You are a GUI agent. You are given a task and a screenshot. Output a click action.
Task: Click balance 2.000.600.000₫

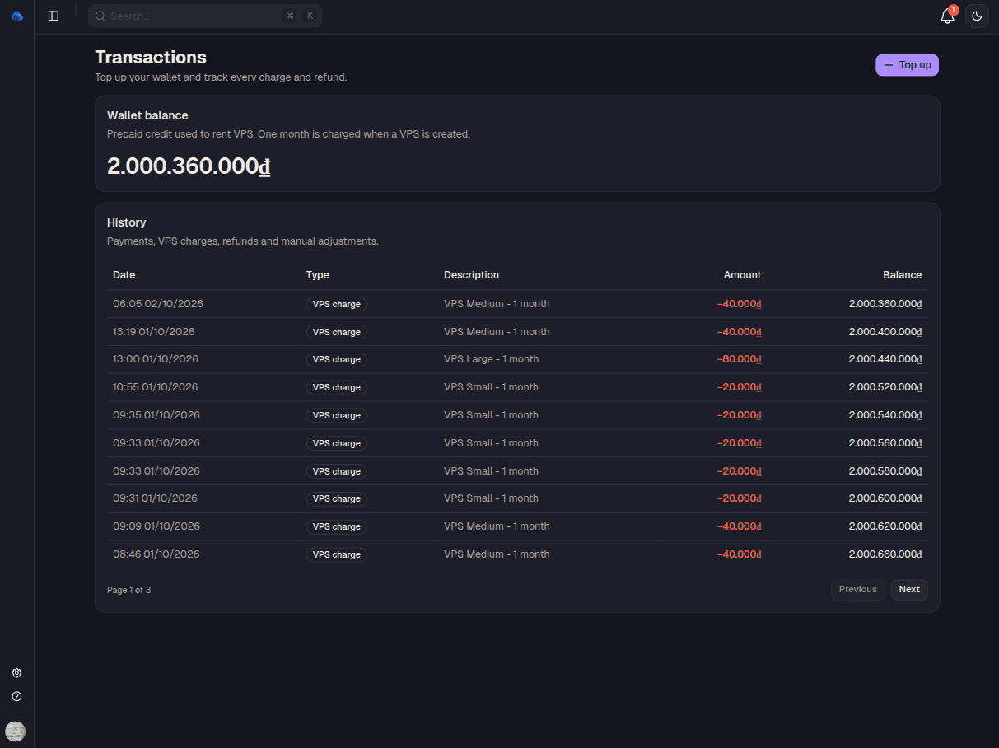pos(885,498)
